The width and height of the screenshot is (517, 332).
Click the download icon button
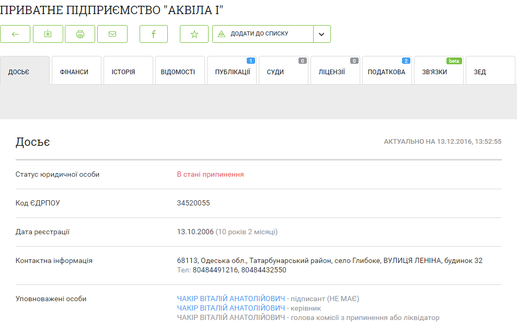pos(48,34)
